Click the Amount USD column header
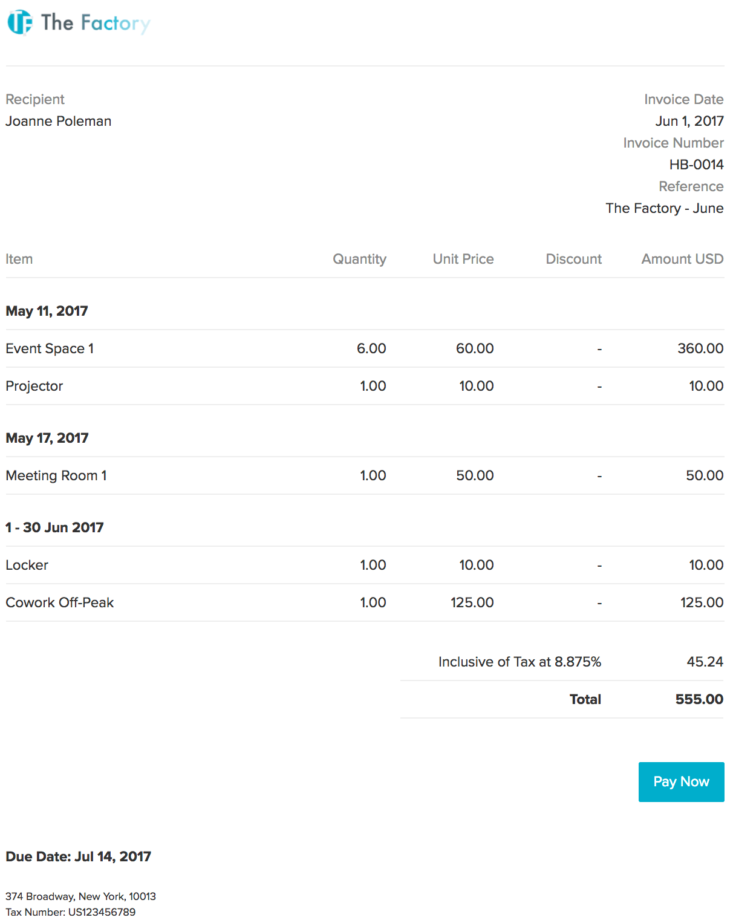Image resolution: width=733 pixels, height=923 pixels. tap(682, 259)
